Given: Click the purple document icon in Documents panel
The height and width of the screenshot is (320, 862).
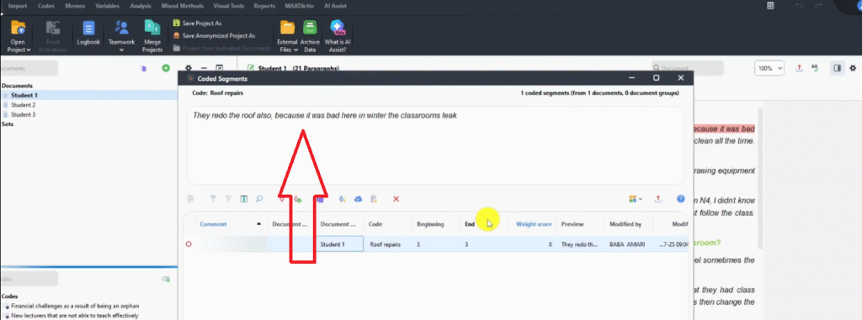Looking at the screenshot, I should tap(143, 68).
